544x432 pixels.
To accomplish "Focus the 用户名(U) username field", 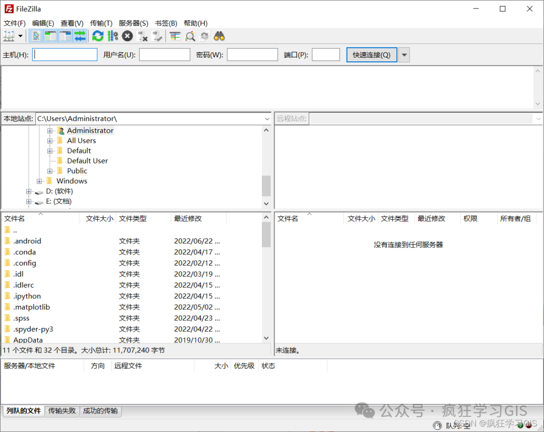I will tap(165, 55).
